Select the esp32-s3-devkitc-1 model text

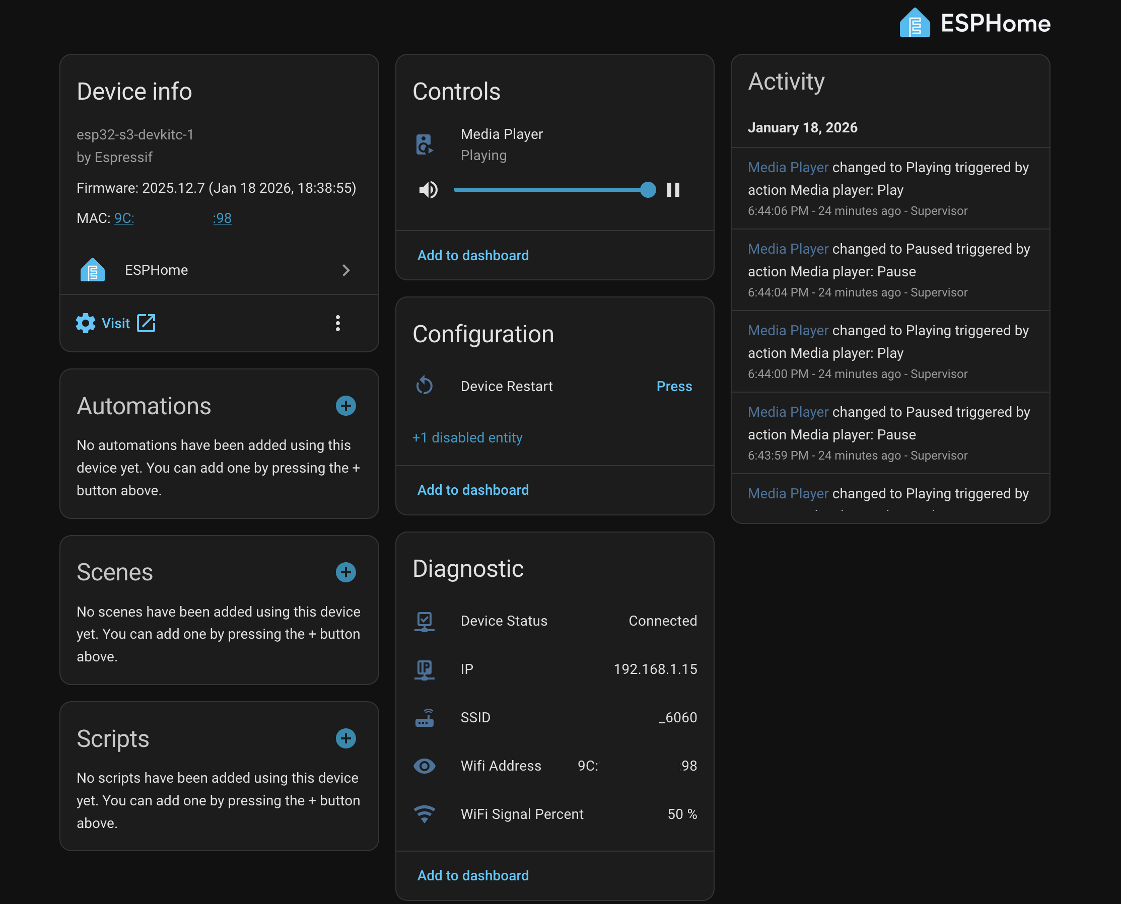[x=135, y=134]
